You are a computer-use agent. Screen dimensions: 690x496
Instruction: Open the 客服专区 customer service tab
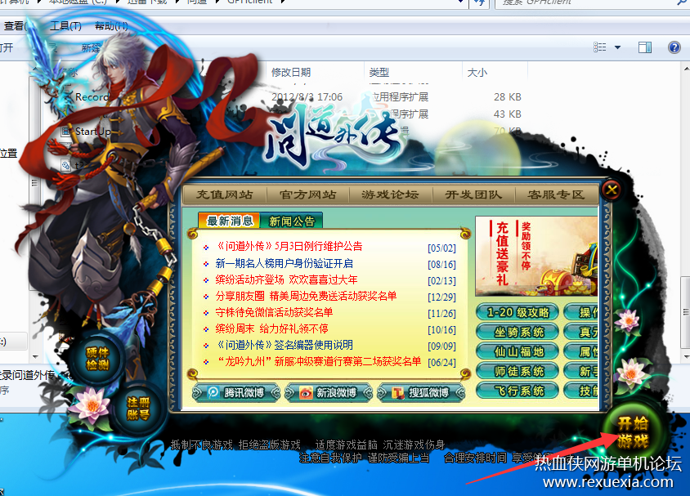[556, 194]
